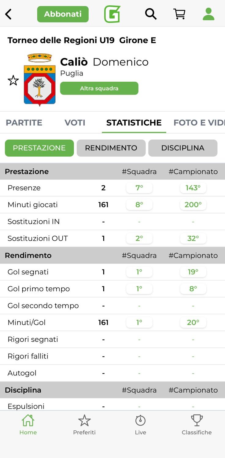The height and width of the screenshot is (458, 225).
Task: Tap the Altra squadra button
Action: point(99,88)
